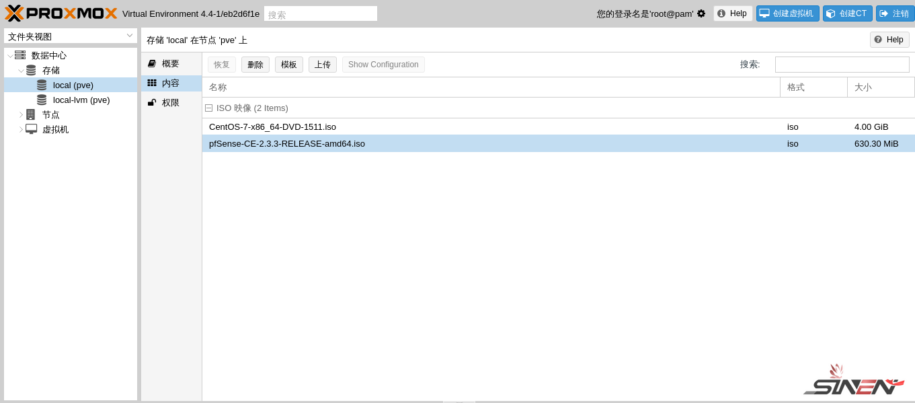Click the Create CT button

coord(848,13)
